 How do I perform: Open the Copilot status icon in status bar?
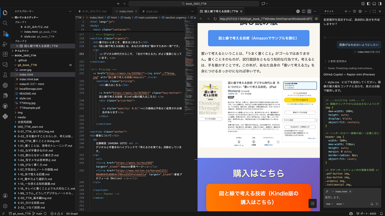[x=351, y=214]
